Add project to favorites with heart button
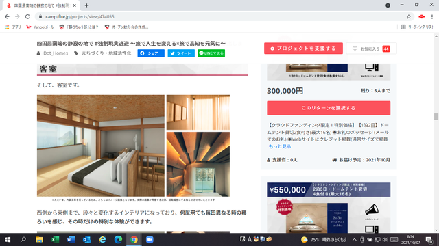 pyautogui.click(x=371, y=49)
